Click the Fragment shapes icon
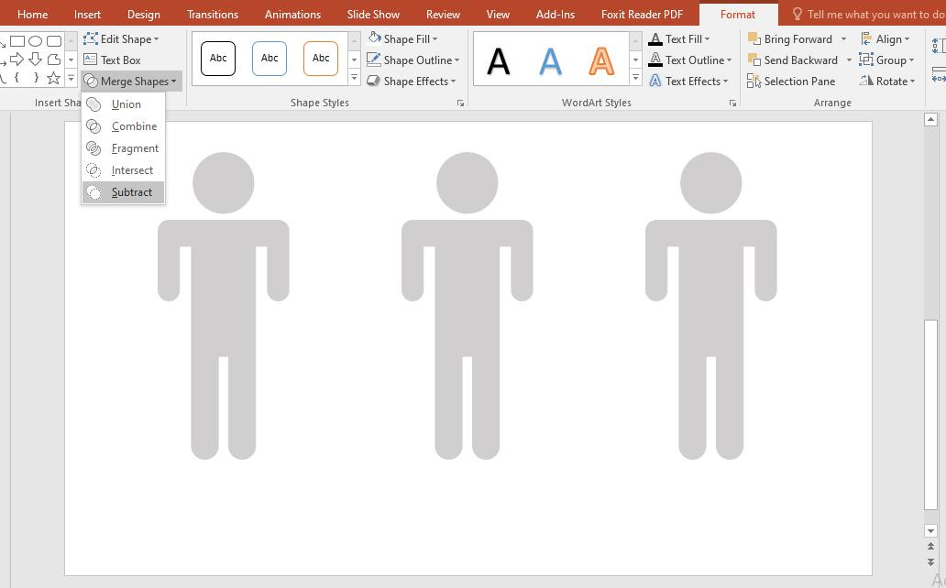Image resolution: width=946 pixels, height=588 pixels. point(93,148)
